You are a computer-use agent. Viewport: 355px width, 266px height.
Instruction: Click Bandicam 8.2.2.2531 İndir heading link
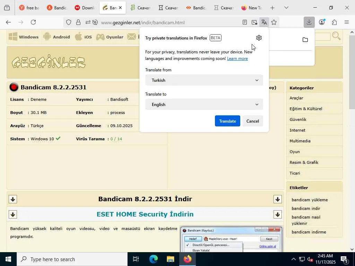pyautogui.click(x=145, y=199)
